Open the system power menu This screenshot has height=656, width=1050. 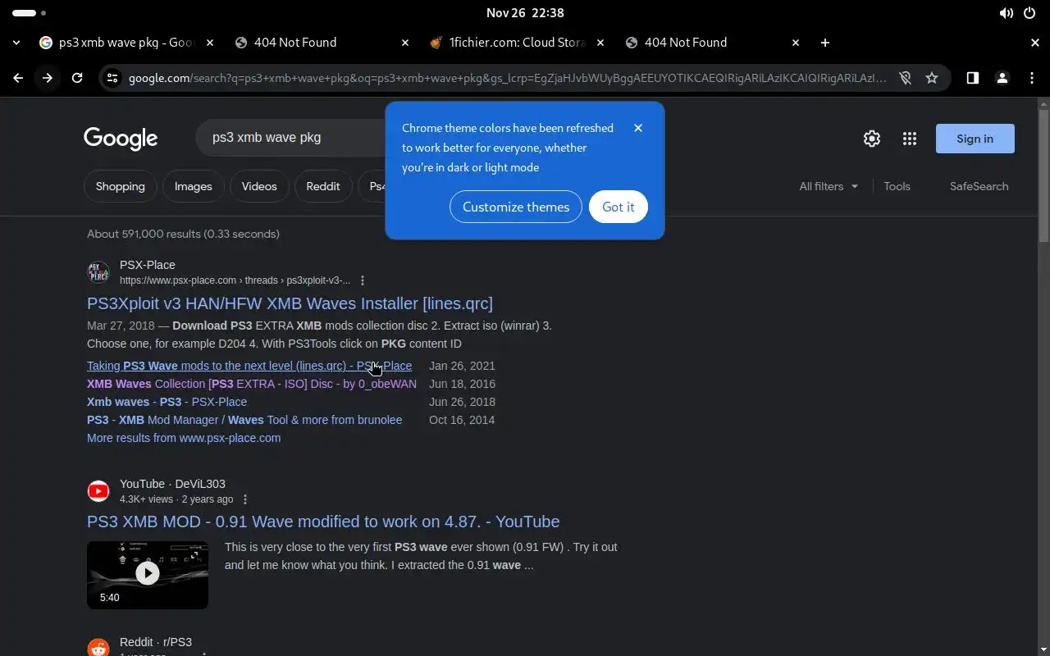pos(1029,13)
